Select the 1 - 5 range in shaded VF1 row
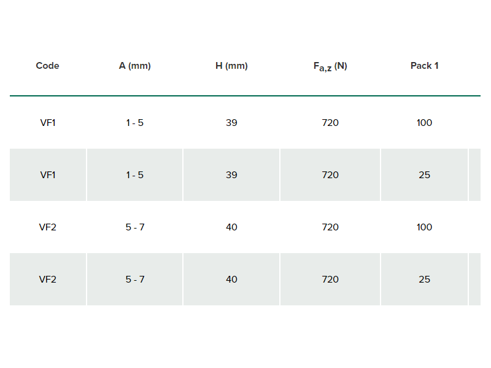The image size is (491, 368). pos(134,175)
